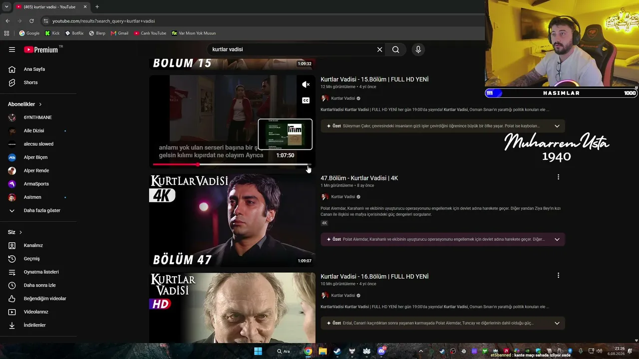Open the 'Siz' section heading
Image resolution: width=639 pixels, height=359 pixels.
(15, 232)
